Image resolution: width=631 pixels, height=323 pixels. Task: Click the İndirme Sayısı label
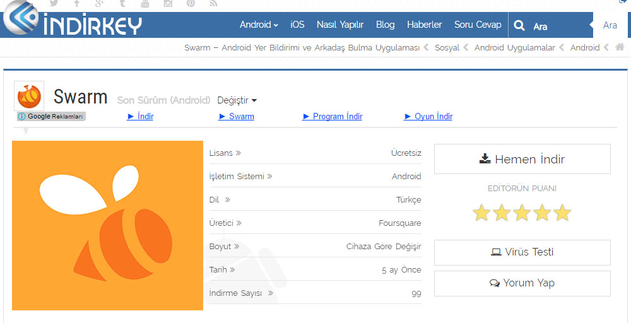236,293
